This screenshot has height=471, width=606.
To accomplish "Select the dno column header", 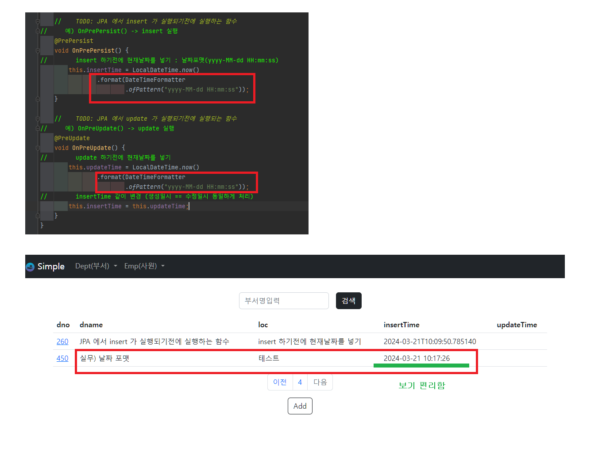I will (63, 325).
